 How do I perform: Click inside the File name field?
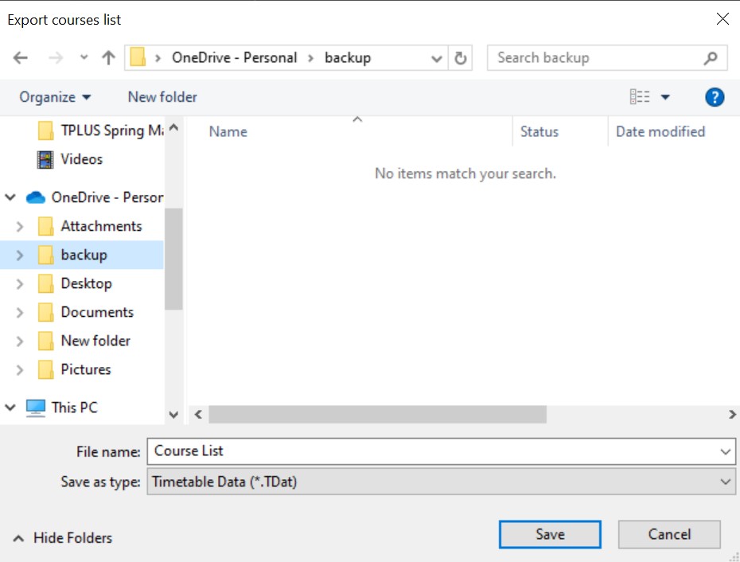(318, 451)
